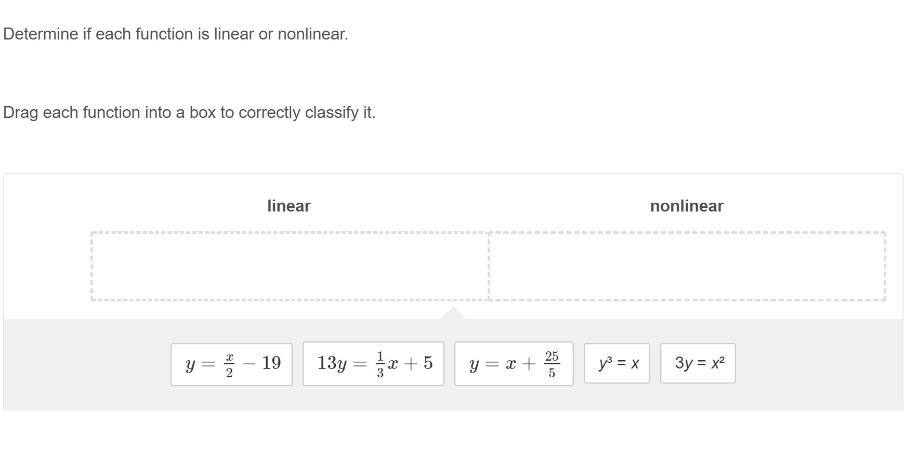Screen dimensions: 917x475
Task: Click the 3y = x² function tile
Action: pos(698,363)
